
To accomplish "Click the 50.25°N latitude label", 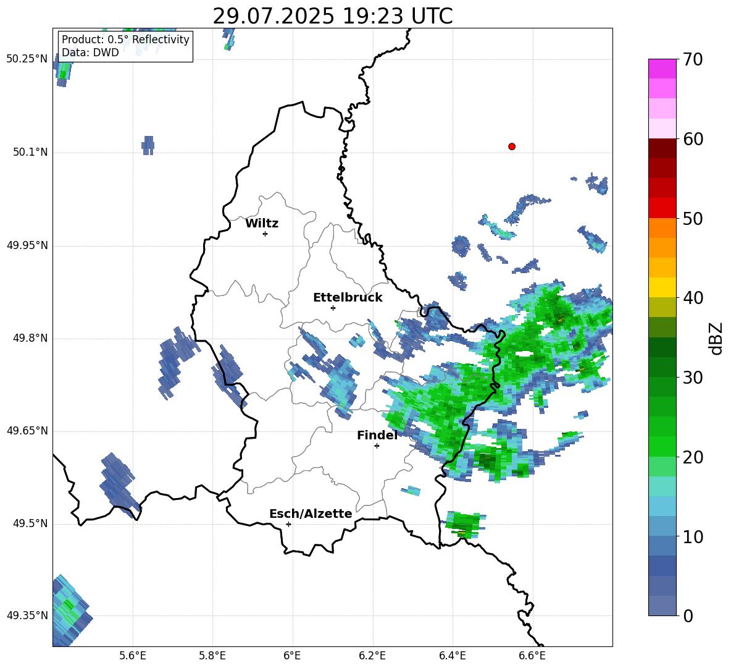I will 28,59.
